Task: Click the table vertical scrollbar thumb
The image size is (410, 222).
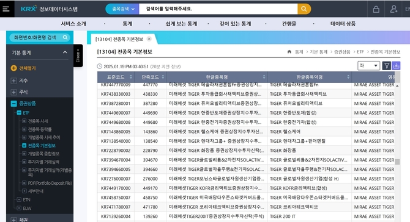Action: click(x=397, y=162)
